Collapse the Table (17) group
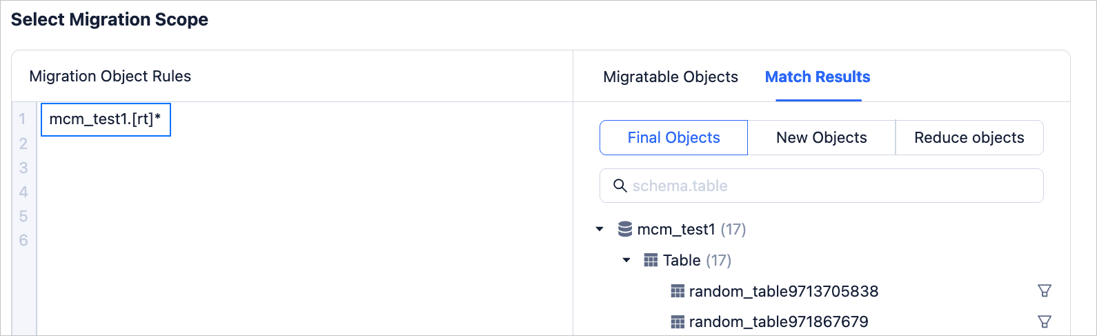This screenshot has width=1097, height=336. click(x=626, y=260)
